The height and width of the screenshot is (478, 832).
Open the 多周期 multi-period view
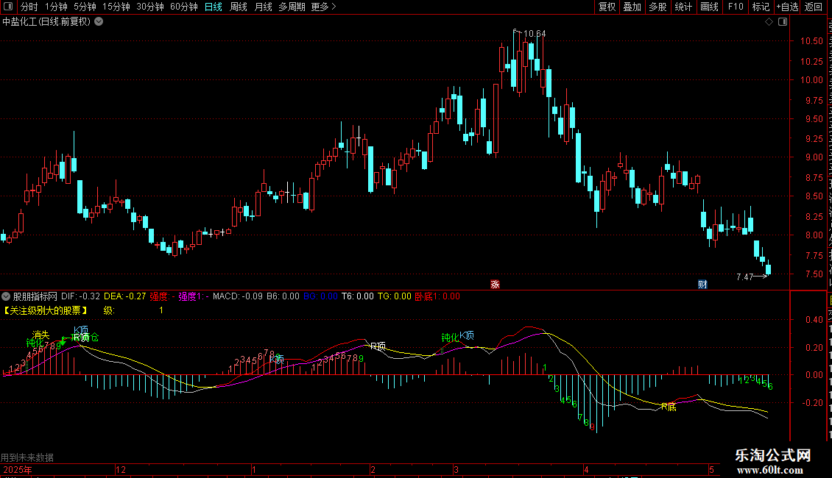pos(292,7)
